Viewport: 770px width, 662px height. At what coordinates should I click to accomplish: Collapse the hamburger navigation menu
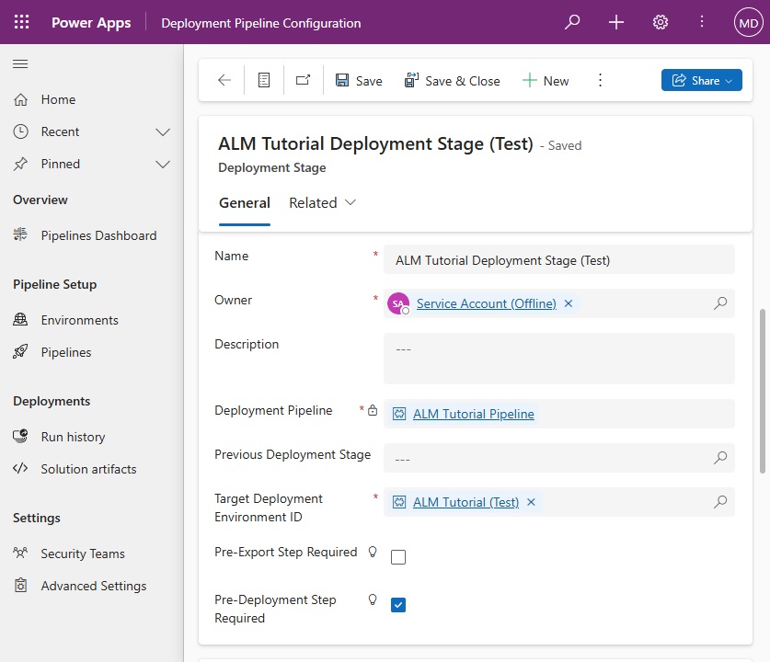click(20, 63)
